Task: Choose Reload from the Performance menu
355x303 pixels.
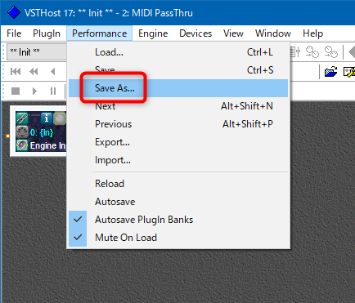Action: click(178, 184)
